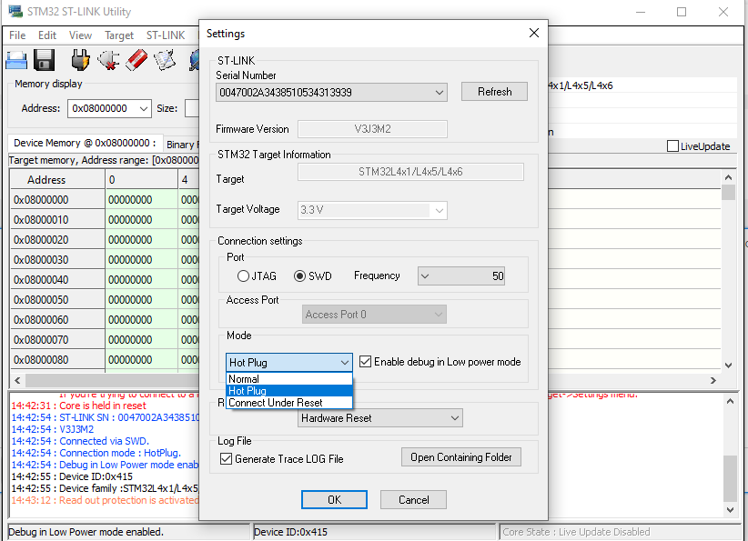Image resolution: width=748 pixels, height=541 pixels.
Task: Click the Open file toolbar icon
Action: [16, 61]
